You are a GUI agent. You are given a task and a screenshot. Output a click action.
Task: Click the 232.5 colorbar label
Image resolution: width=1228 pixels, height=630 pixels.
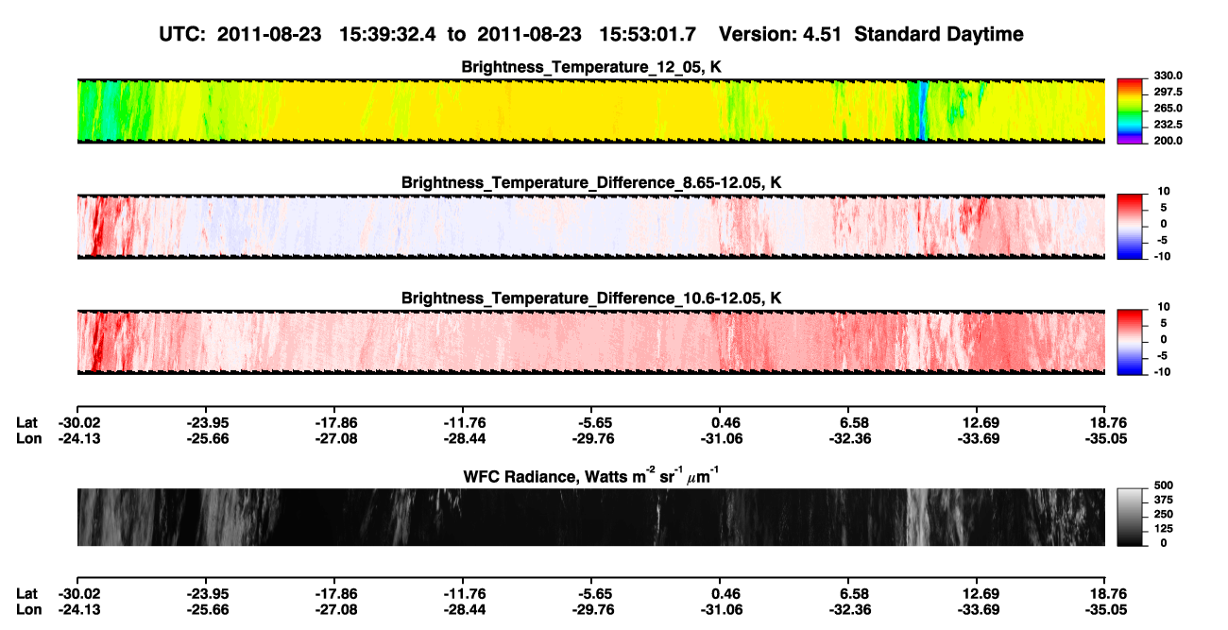point(1167,125)
